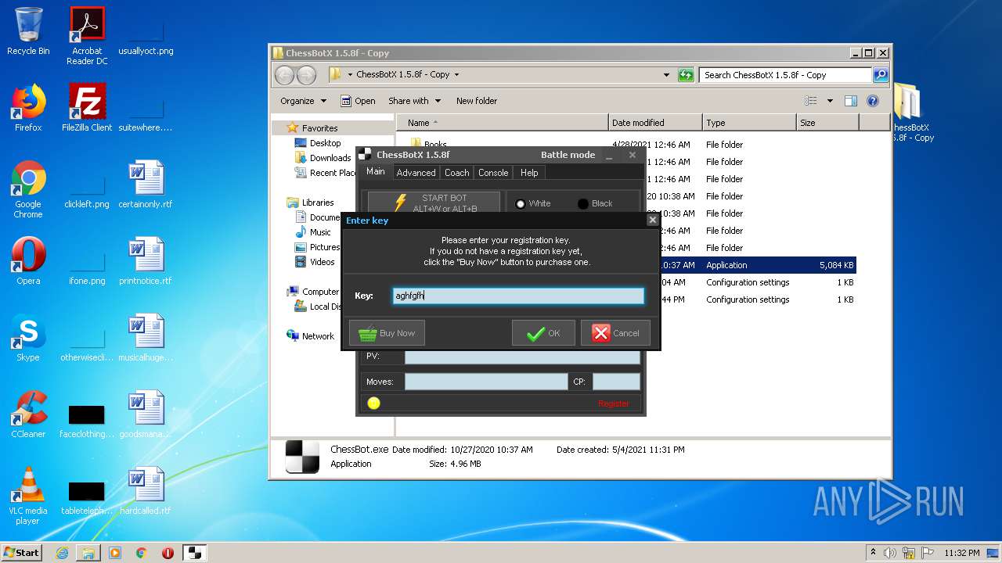Select Downloads in the navigation pane

tap(330, 158)
